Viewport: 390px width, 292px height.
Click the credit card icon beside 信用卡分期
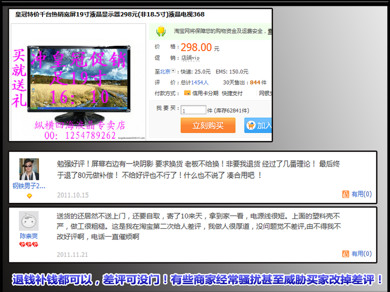coord(187,93)
